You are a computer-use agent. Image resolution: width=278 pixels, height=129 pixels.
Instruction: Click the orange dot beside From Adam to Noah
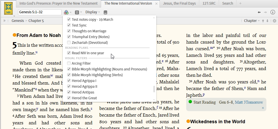tap(15, 35)
